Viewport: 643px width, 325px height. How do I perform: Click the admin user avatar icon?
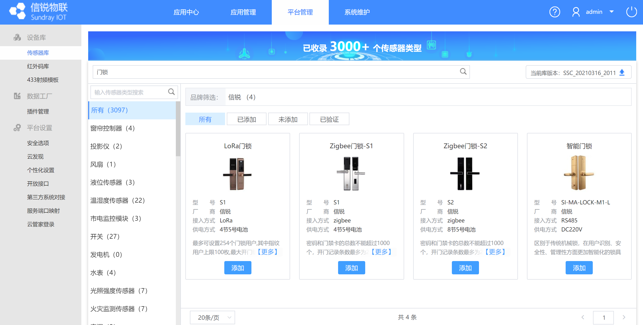[576, 12]
